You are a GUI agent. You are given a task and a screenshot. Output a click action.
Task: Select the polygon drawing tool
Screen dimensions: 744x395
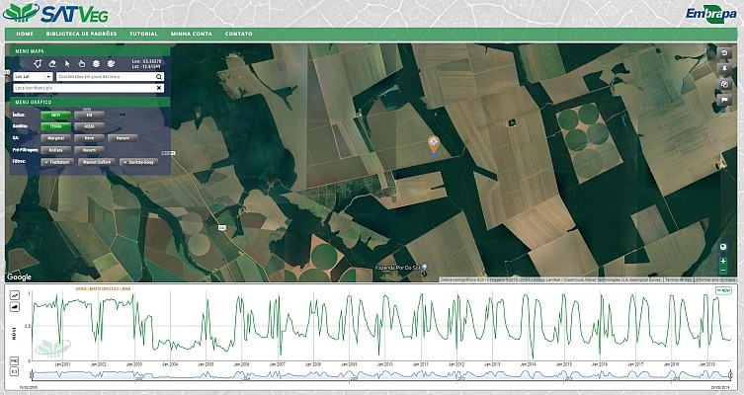38,63
